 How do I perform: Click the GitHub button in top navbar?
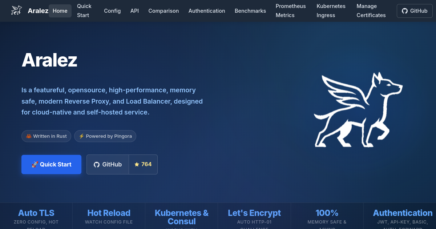[x=415, y=11]
